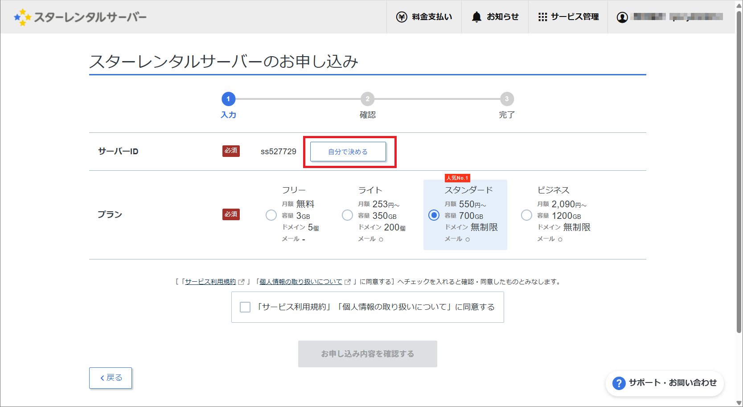The height and width of the screenshot is (407, 743).
Task: Click お申し込み内容を確認する button
Action: pos(368,354)
